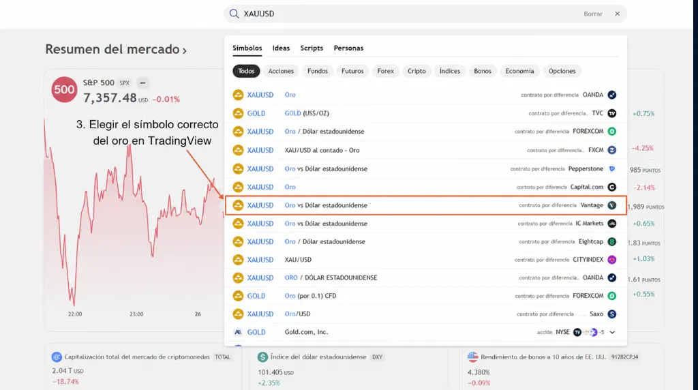Select the Todos filter chip
The image size is (698, 390).
[246, 71]
